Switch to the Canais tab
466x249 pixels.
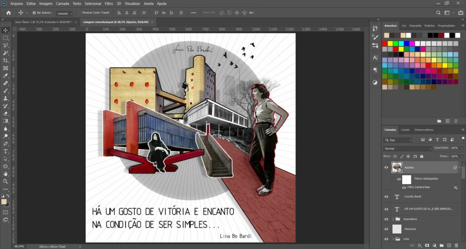click(x=405, y=130)
